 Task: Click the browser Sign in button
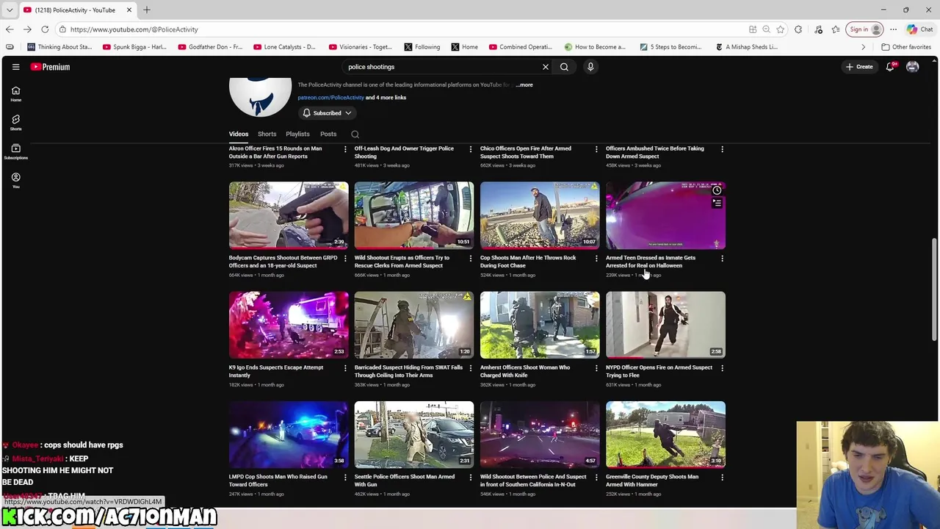coord(864,29)
